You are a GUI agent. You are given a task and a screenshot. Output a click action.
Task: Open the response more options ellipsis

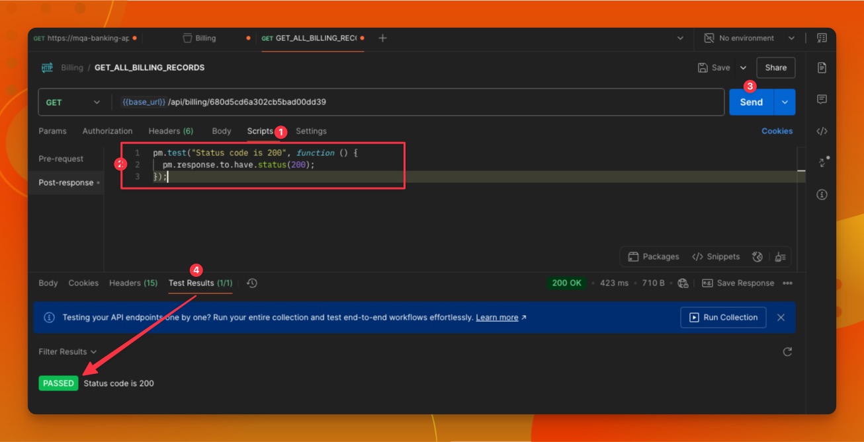tap(787, 283)
